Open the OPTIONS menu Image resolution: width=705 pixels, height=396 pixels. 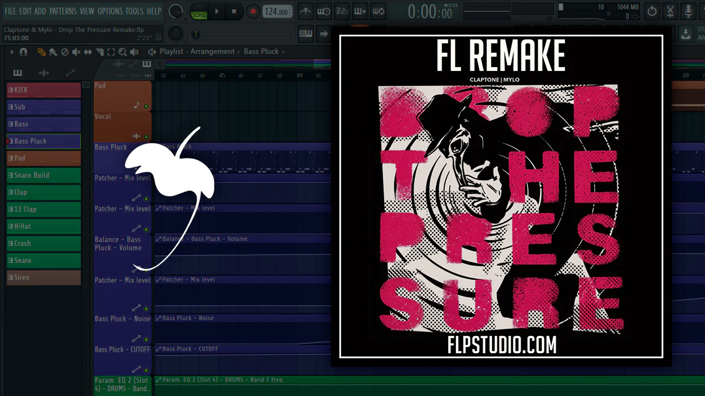click(110, 11)
